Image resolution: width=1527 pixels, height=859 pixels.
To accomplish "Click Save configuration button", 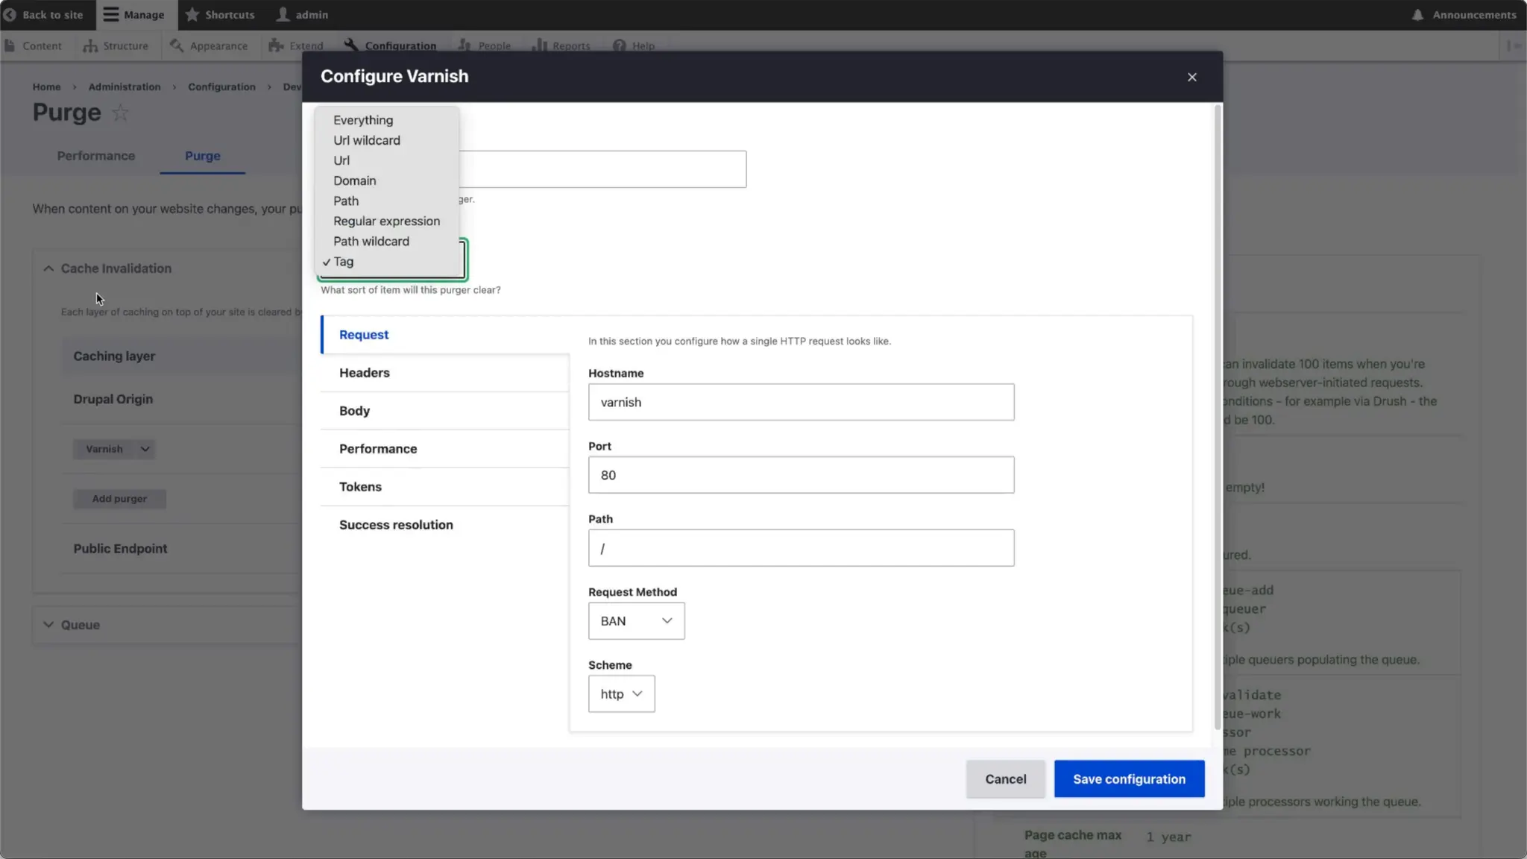I will coord(1128,779).
